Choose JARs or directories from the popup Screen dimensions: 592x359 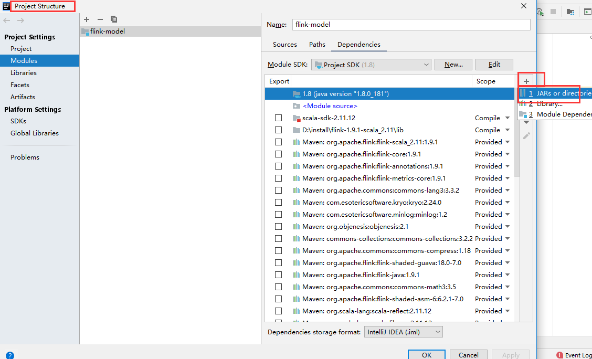pos(555,93)
